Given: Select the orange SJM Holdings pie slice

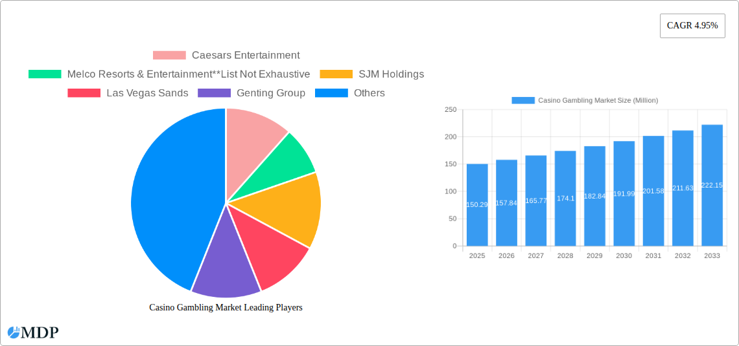Looking at the screenshot, I should 285,207.
